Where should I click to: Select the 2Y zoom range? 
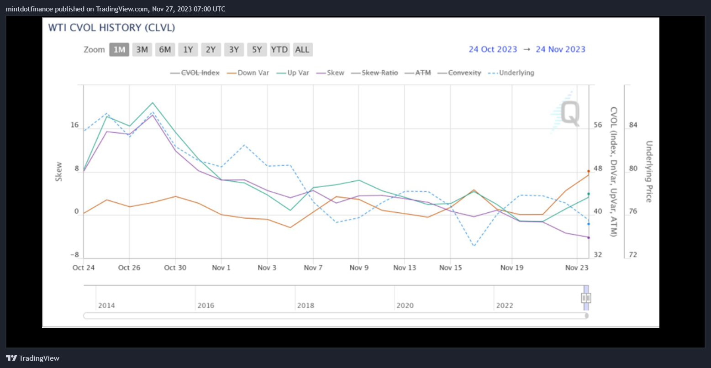tap(211, 50)
